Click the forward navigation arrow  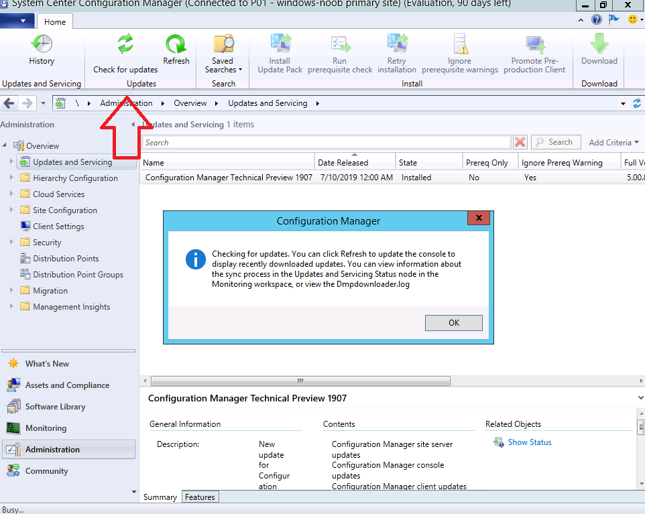pos(27,103)
